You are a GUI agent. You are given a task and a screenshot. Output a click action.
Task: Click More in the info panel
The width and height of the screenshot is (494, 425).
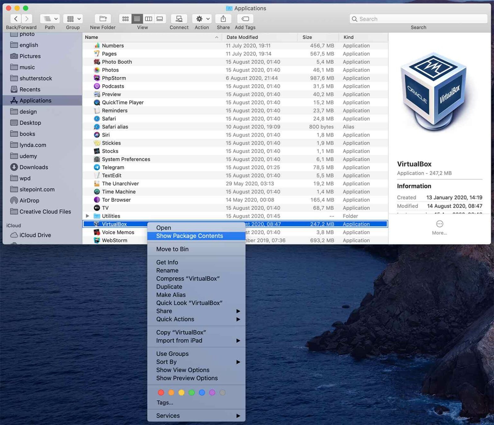(x=439, y=227)
